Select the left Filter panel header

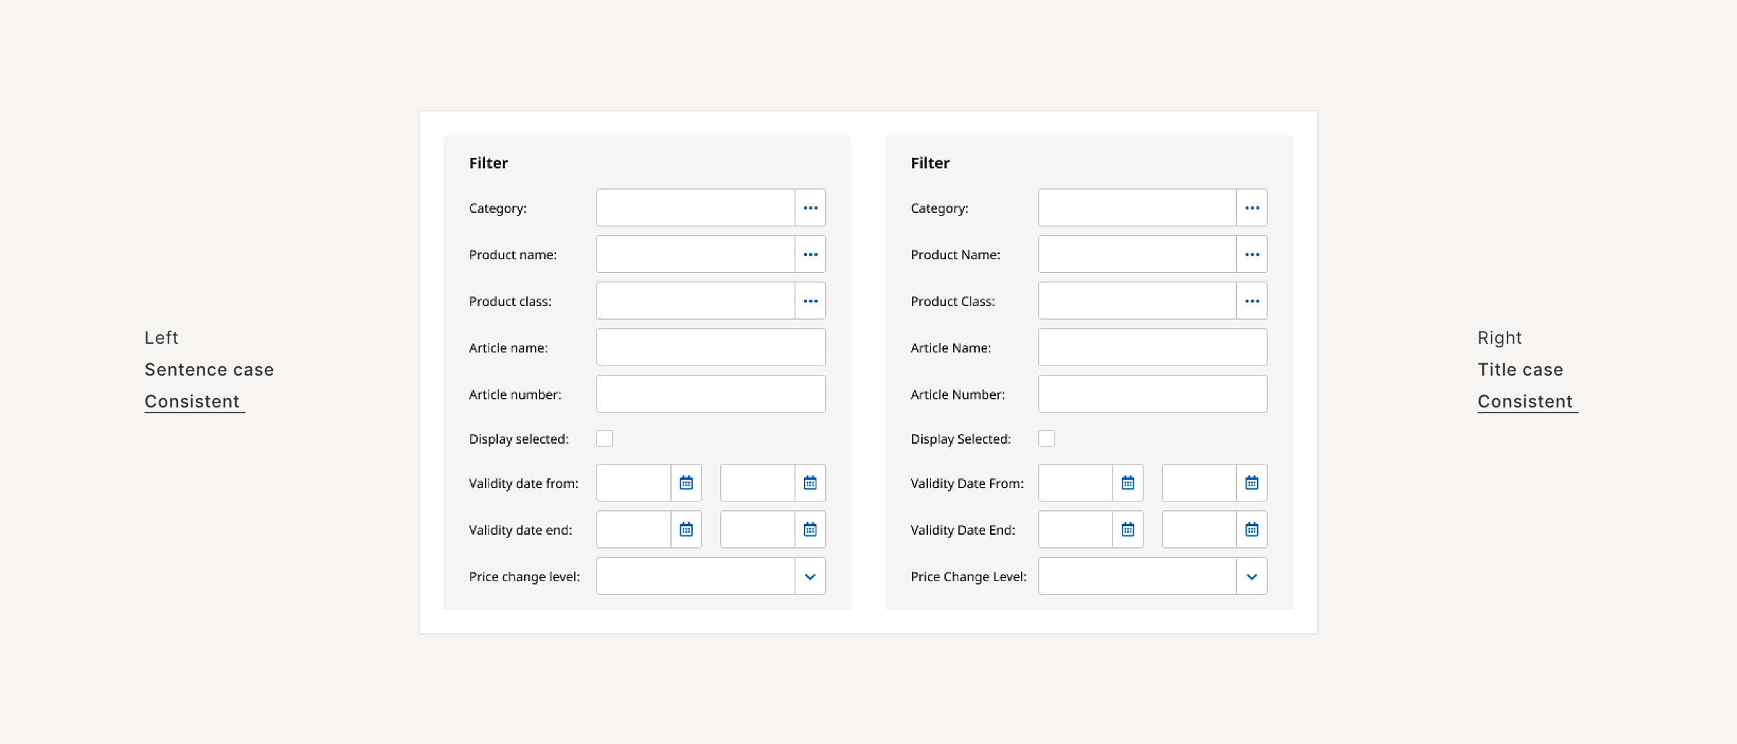tap(489, 163)
